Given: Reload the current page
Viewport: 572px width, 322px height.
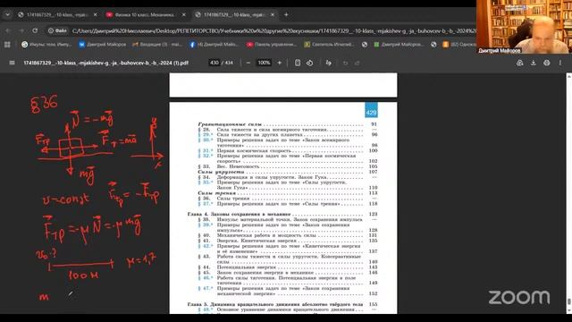Looking at the screenshot, I should [x=35, y=30].
